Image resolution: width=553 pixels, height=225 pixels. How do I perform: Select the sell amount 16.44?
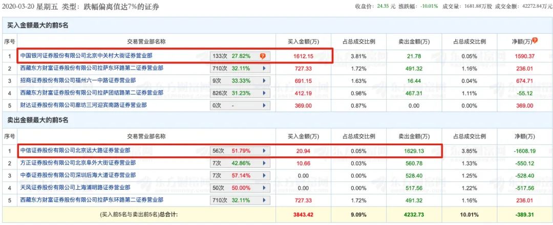coord(414,81)
